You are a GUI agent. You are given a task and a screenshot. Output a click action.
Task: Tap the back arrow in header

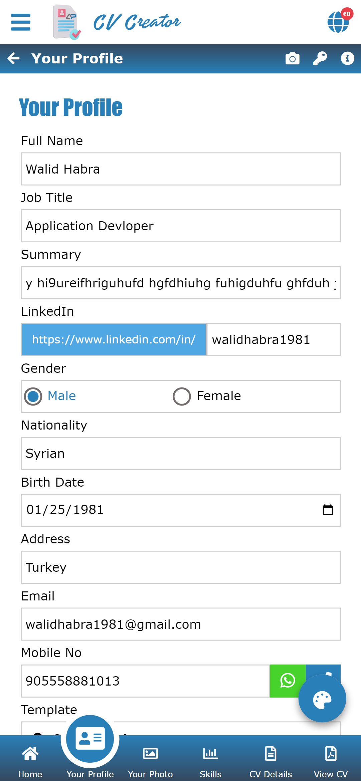[14, 58]
